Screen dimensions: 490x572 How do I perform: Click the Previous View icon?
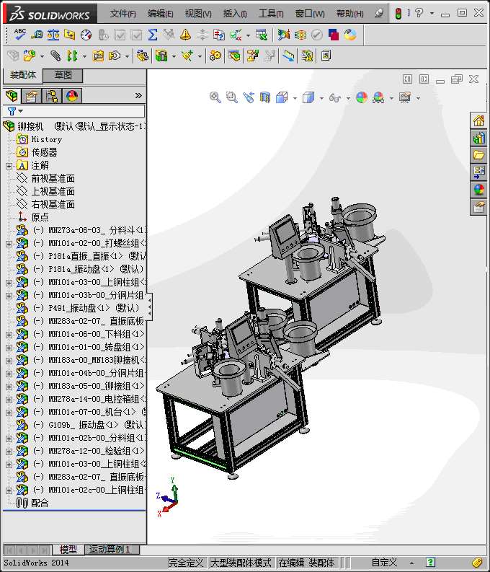click(x=249, y=97)
